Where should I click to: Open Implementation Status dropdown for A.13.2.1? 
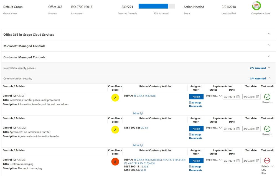(x=214, y=96)
